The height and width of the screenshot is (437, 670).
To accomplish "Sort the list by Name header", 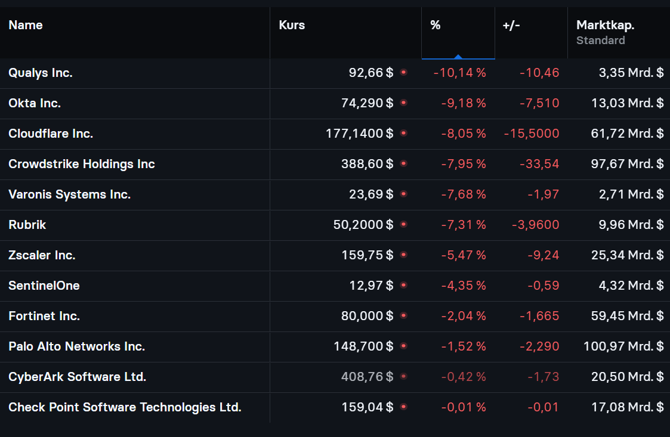I will click(x=26, y=25).
